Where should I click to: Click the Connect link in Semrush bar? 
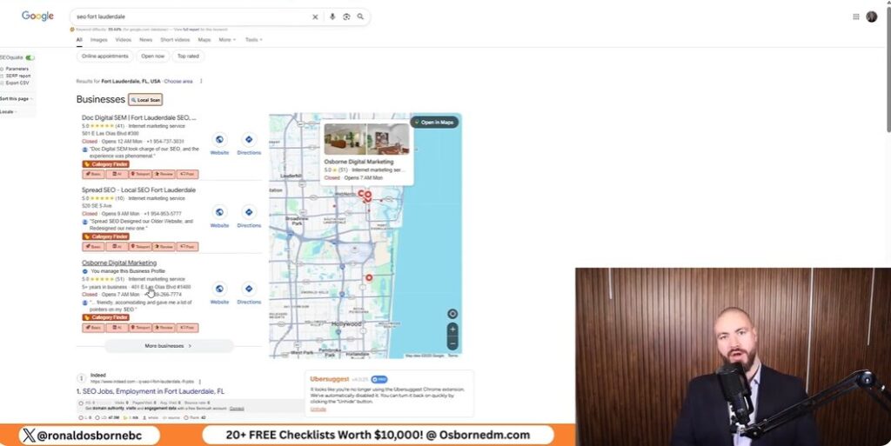tap(237, 409)
